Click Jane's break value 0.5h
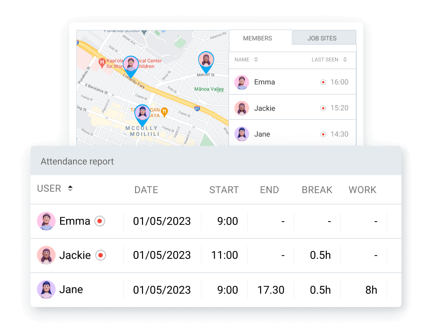The width and height of the screenshot is (432, 329). [320, 290]
